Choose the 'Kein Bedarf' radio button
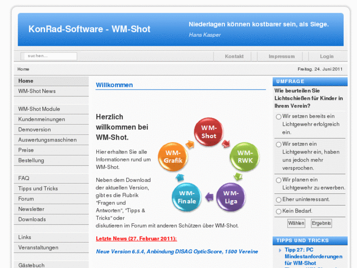 [x=278, y=211]
